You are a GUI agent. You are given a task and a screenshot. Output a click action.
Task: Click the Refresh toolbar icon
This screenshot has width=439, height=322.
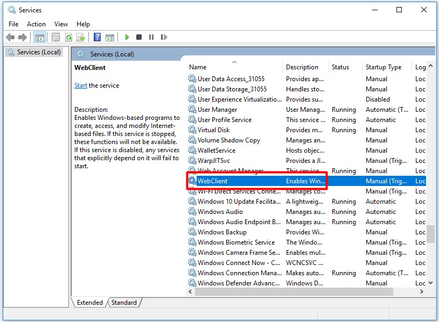tap(68, 37)
